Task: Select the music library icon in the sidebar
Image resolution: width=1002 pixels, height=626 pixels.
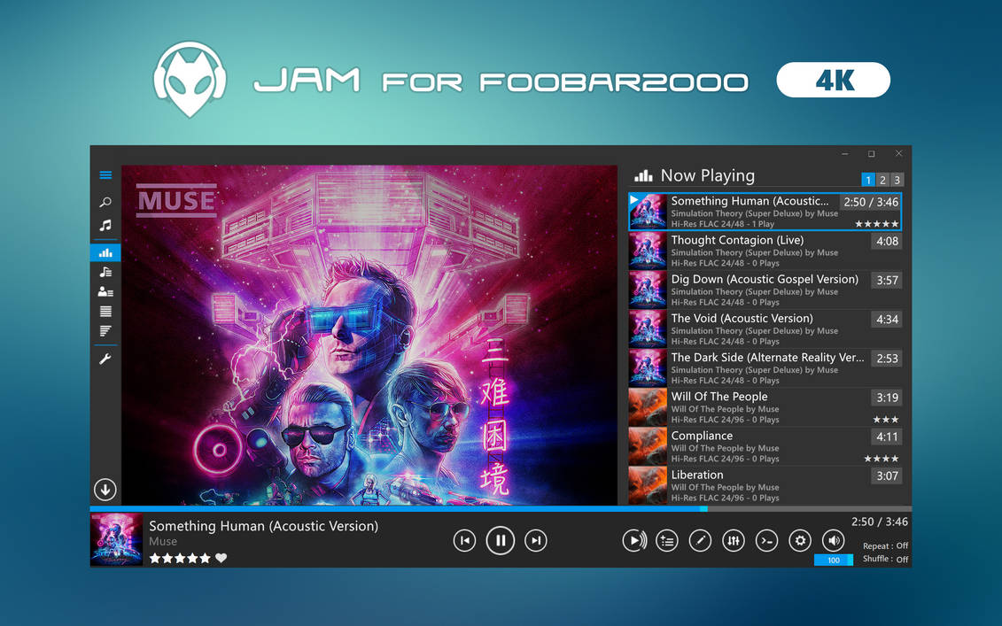Action: click(x=105, y=225)
